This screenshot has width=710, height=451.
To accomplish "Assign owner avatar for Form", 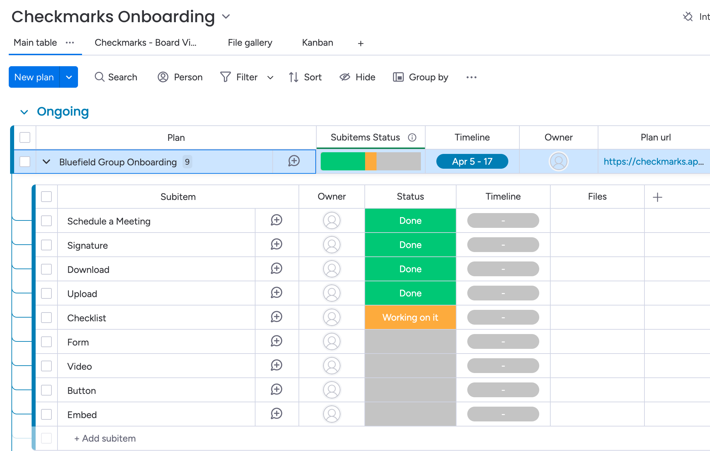I will coord(331,342).
